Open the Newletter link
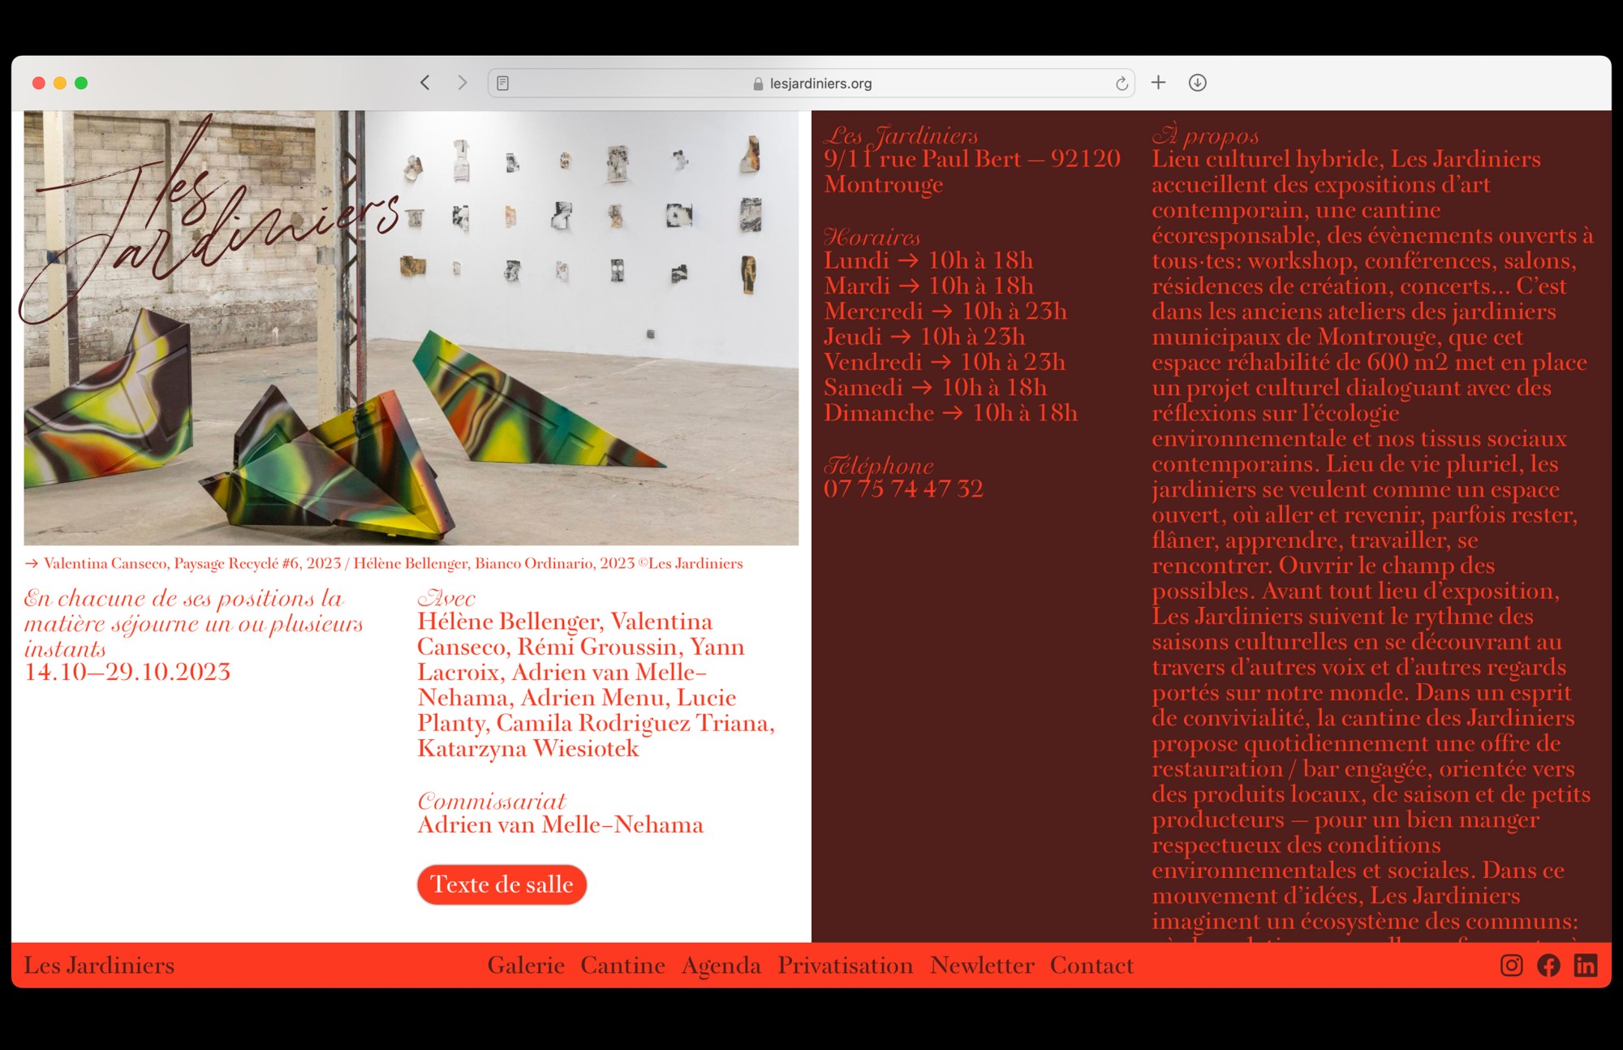Screen dimensions: 1623x1050 point(982,965)
